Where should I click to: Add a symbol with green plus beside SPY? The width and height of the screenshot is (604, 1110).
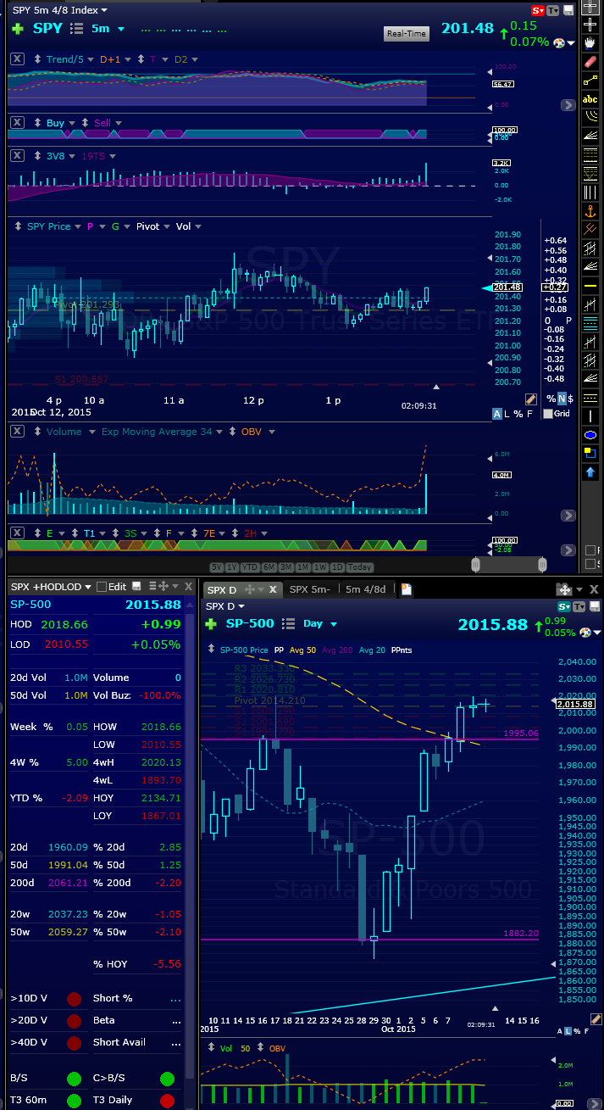click(18, 29)
